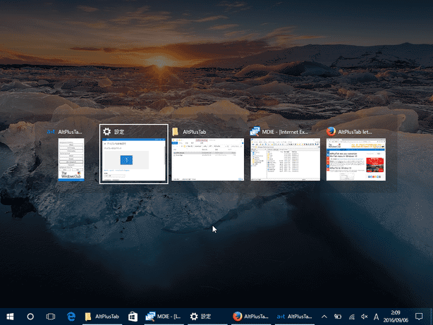Show hidden system tray icons chevron
This screenshot has width=433, height=325.
coord(324,317)
